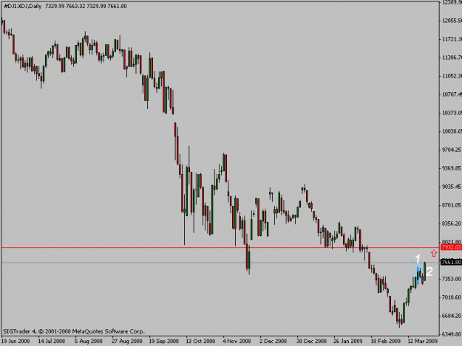The height and width of the screenshot is (346, 462).
Task: Click the red up arrow marker
Action: [x=433, y=253]
